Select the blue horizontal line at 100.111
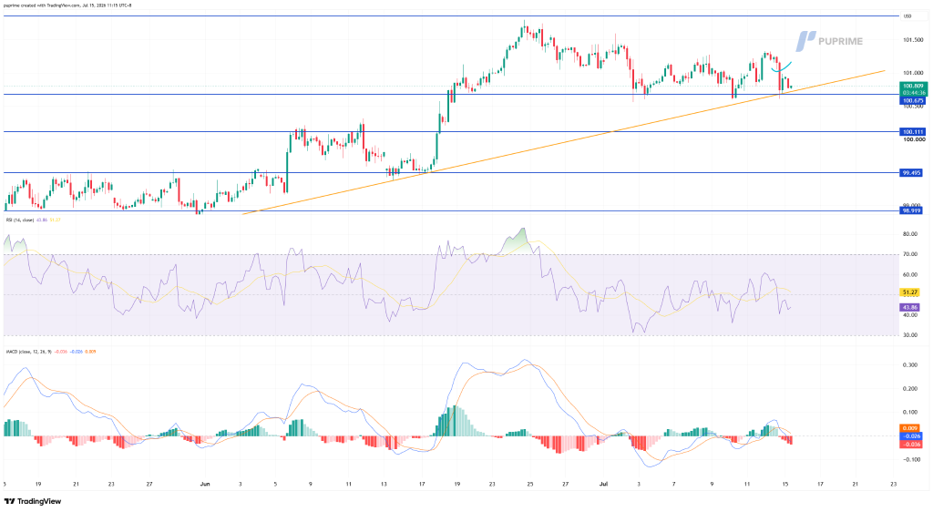Screen dimensions: 933x512 [451, 132]
